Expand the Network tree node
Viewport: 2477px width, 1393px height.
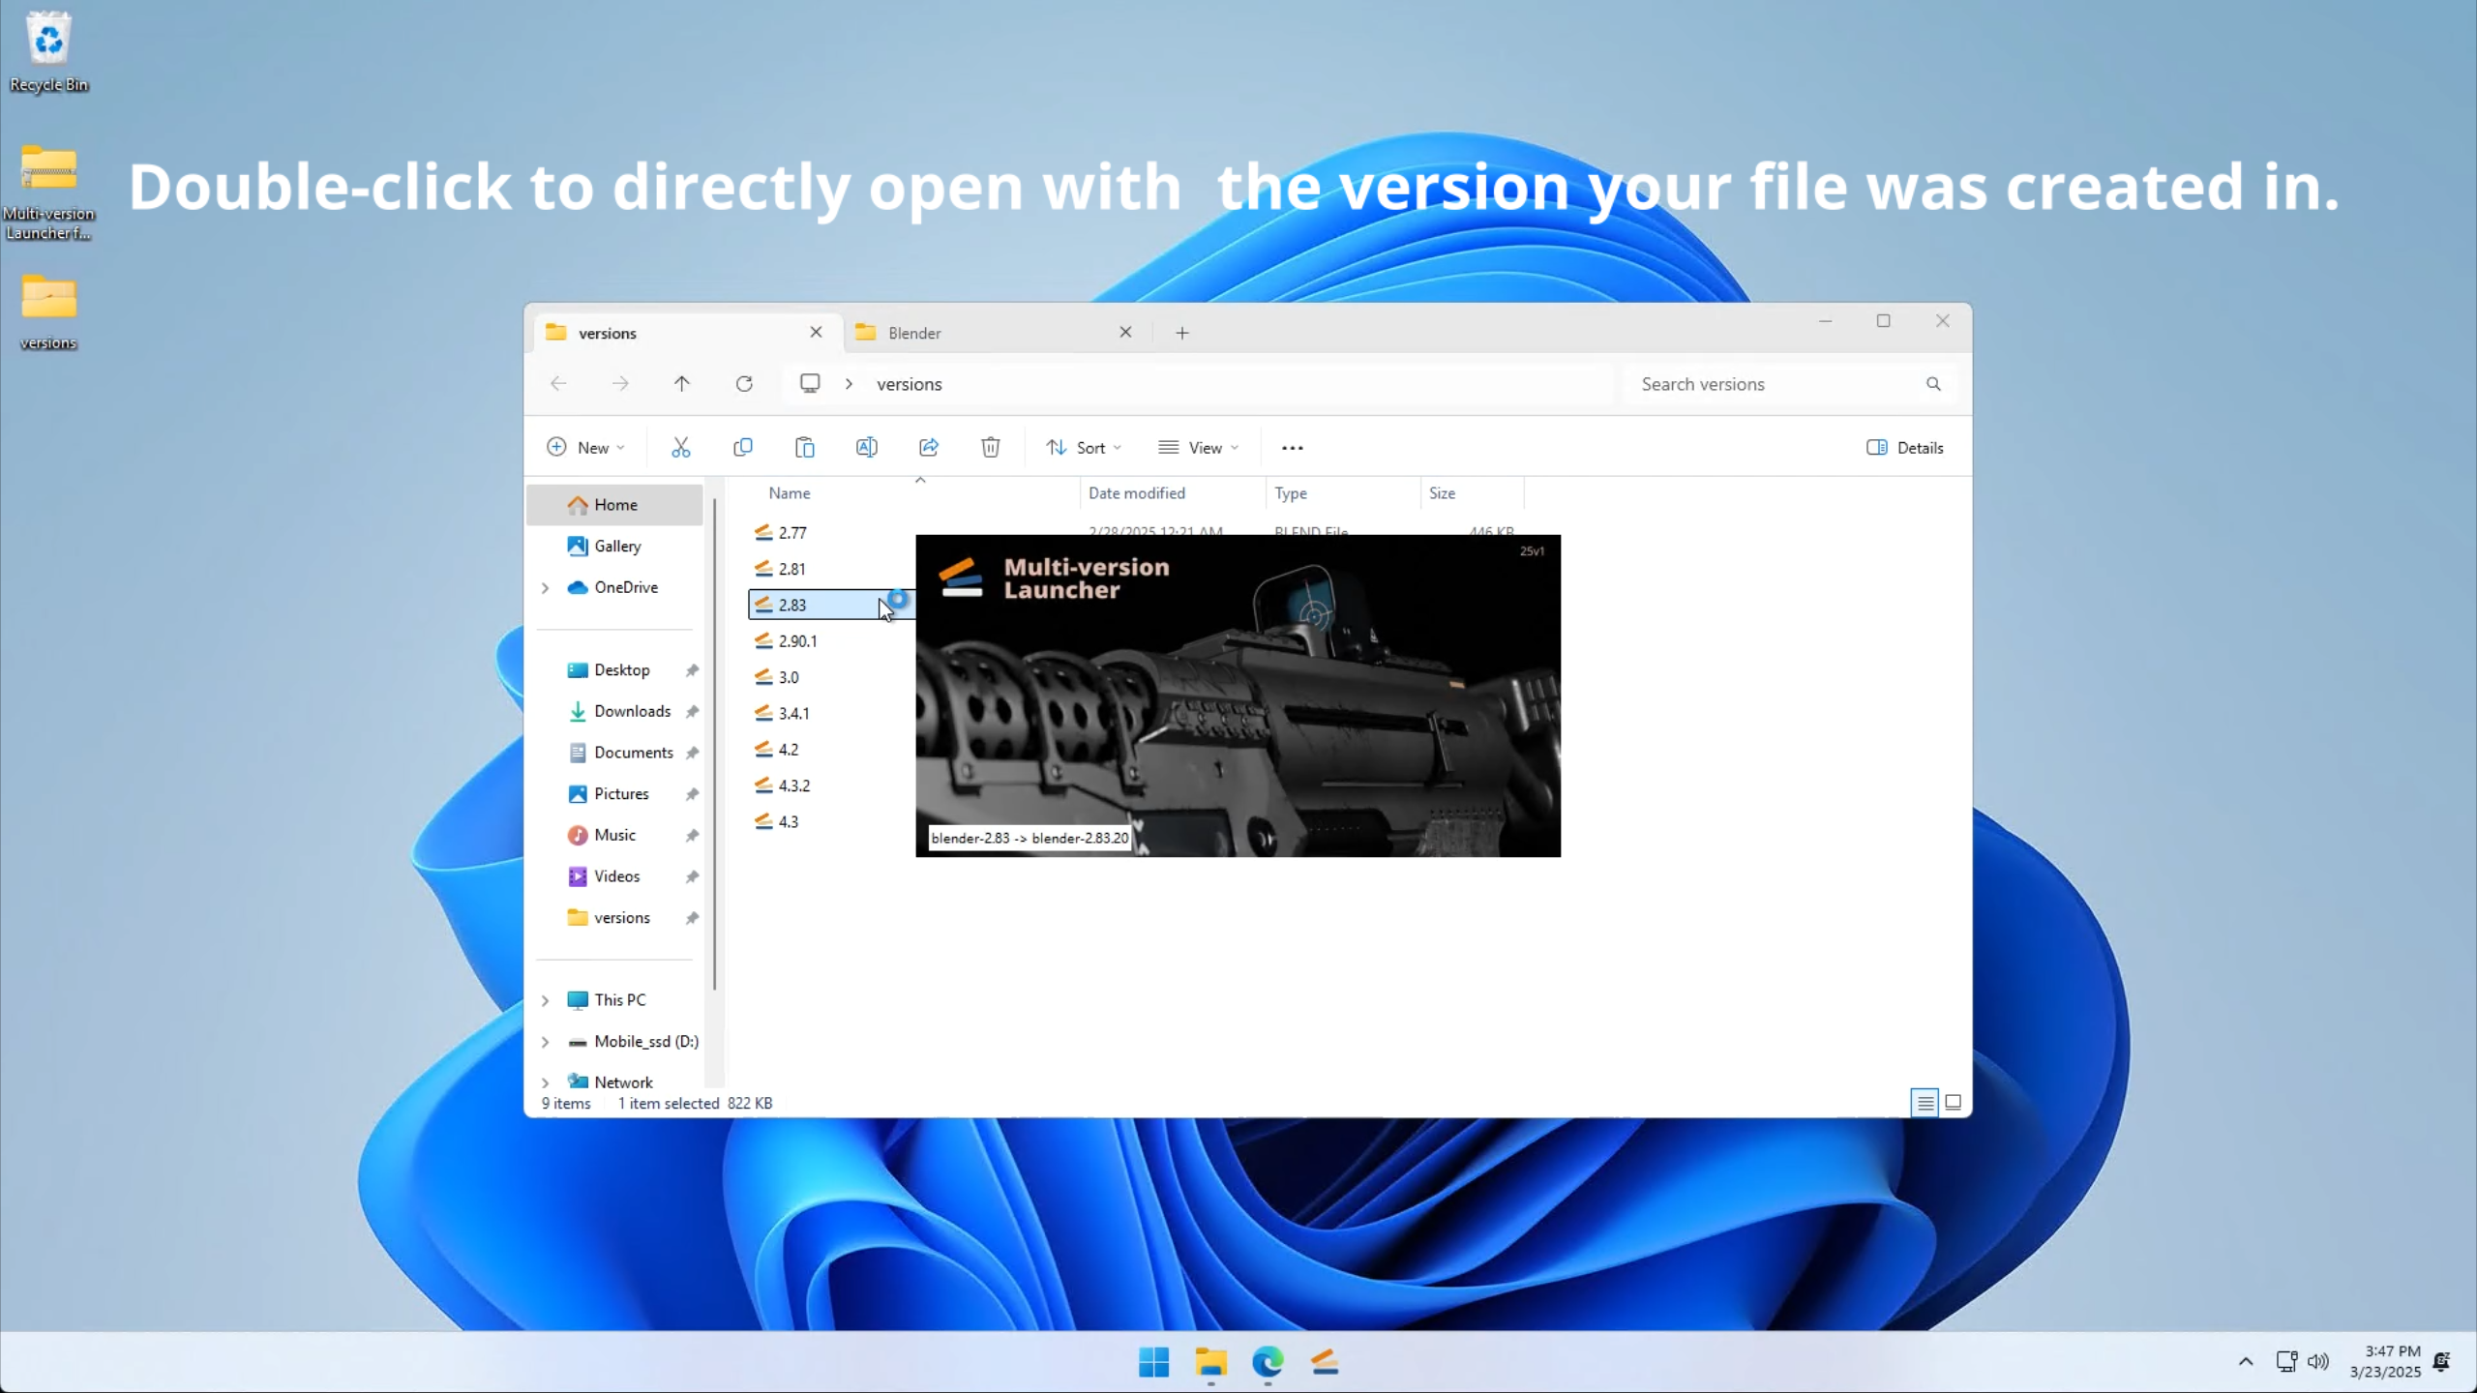click(x=545, y=1082)
